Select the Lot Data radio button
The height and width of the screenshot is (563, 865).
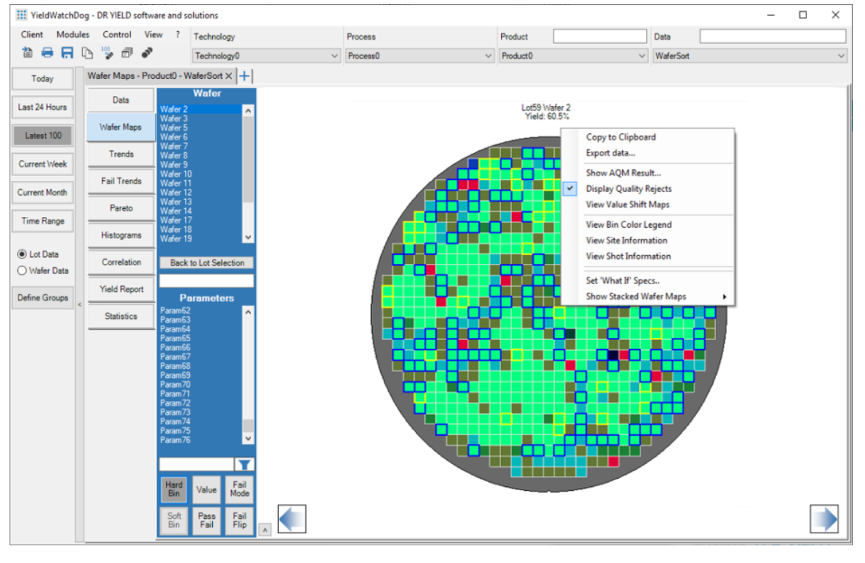tap(22, 254)
